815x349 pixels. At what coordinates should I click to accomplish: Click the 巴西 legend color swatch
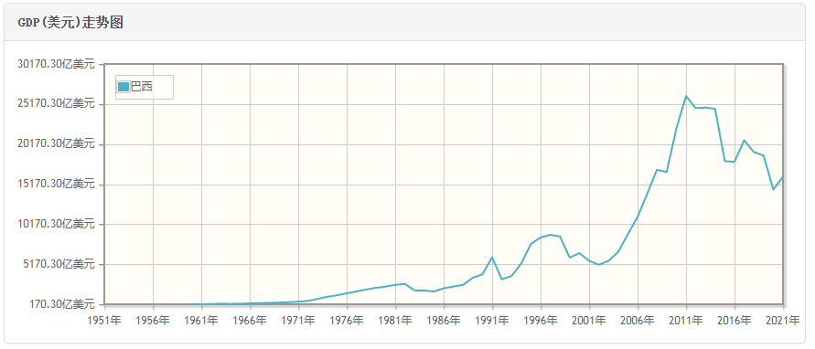pos(123,87)
